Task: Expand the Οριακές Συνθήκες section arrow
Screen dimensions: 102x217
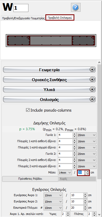Action: pyautogui.click(x=92, y=80)
